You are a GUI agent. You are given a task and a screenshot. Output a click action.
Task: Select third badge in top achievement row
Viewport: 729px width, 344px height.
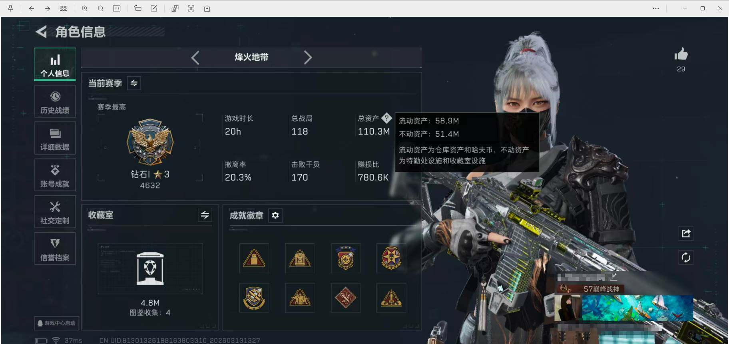tap(346, 258)
